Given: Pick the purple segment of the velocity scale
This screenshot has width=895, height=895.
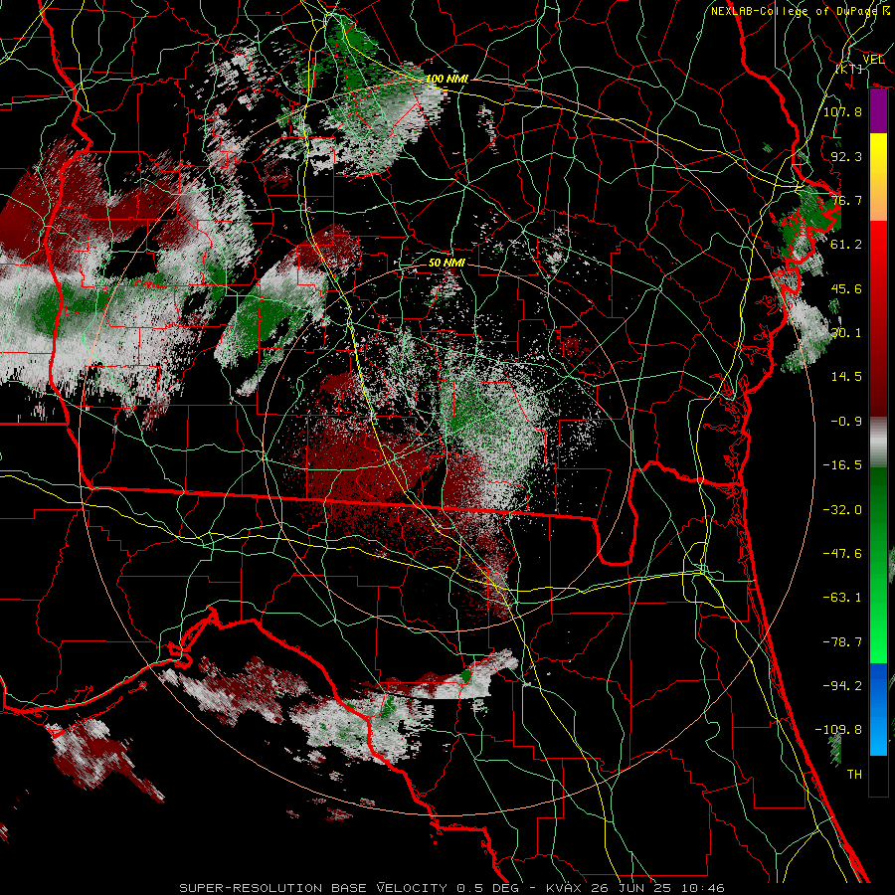Looking at the screenshot, I should coord(878,111).
